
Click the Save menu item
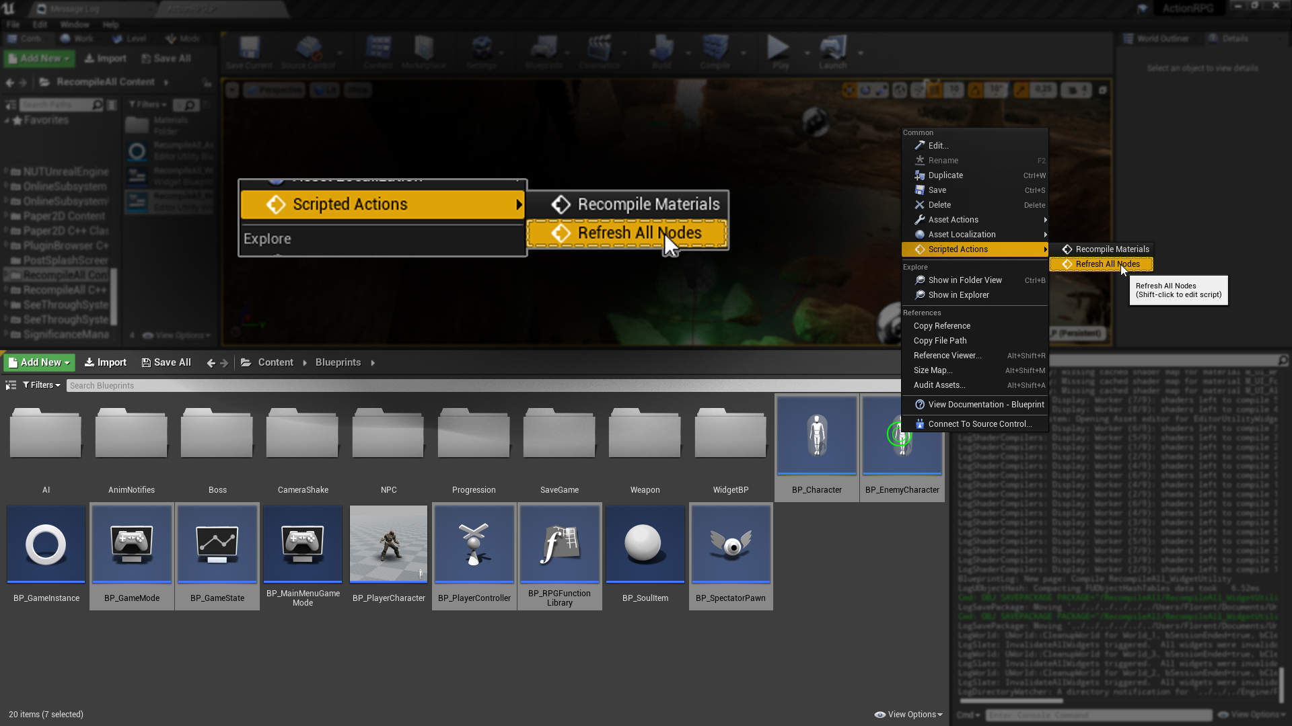tap(937, 190)
